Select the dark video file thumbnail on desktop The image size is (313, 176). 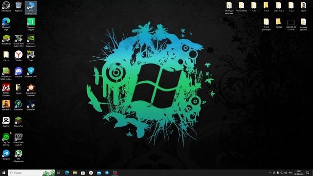click(x=291, y=24)
